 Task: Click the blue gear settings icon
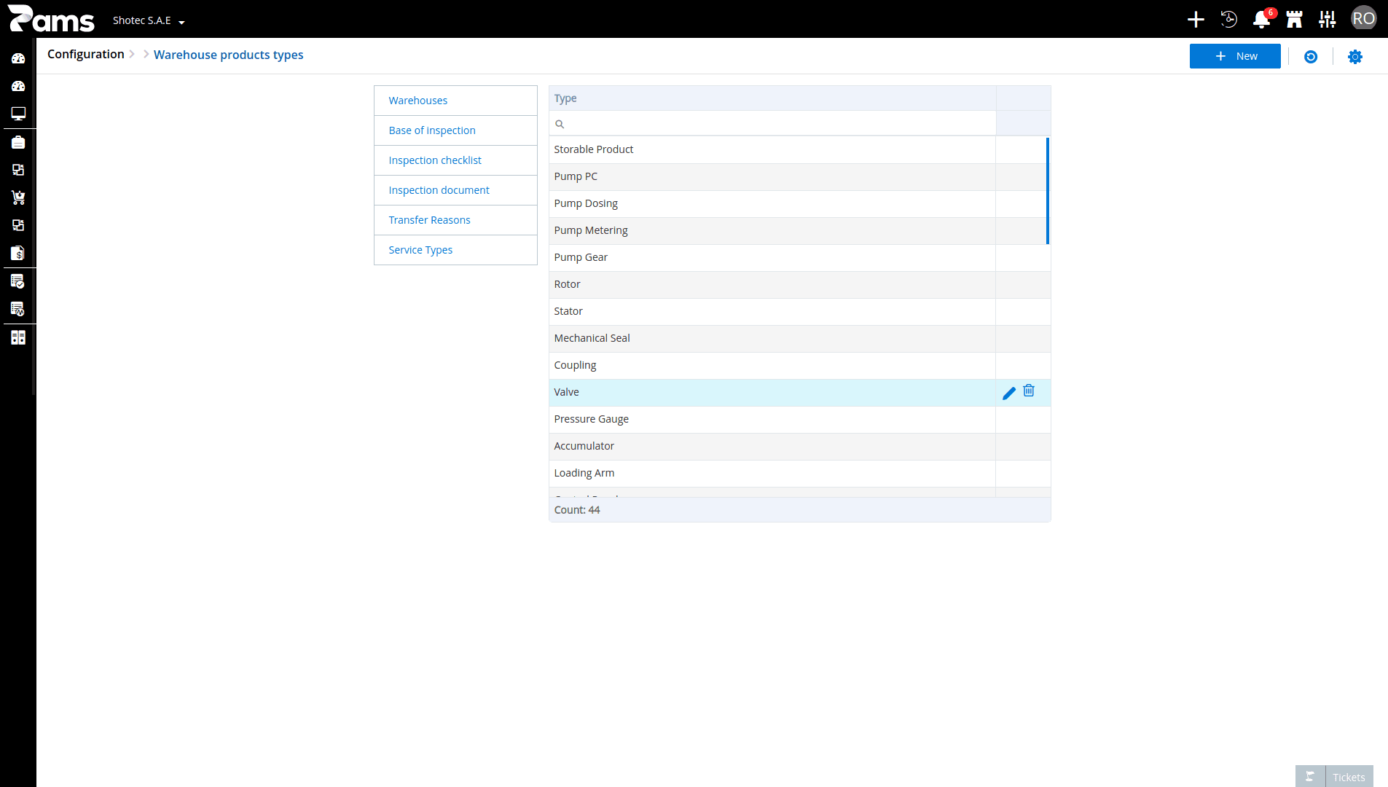pyautogui.click(x=1354, y=57)
